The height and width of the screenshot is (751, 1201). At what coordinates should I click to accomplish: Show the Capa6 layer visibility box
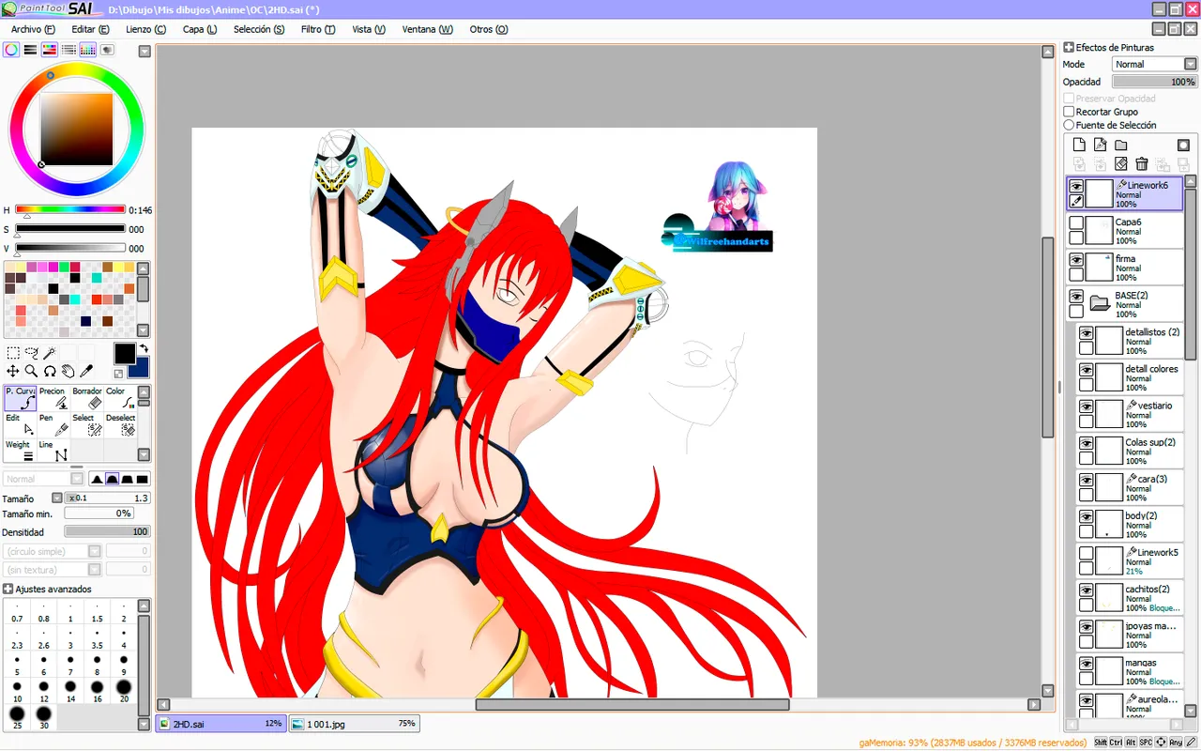(1076, 223)
